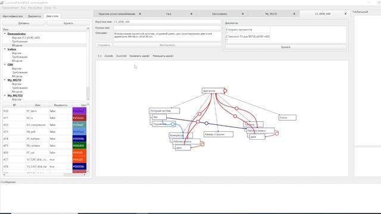The width and height of the screenshot is (381, 214).
Task: Collapse the My_MGTD tree node
Action: pyautogui.click(x=5, y=80)
